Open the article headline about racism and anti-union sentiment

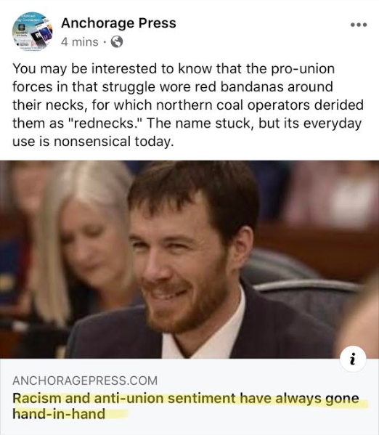[186, 406]
